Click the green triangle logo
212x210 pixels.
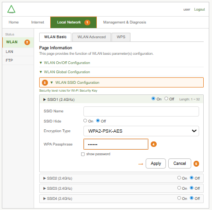[x=12, y=9]
